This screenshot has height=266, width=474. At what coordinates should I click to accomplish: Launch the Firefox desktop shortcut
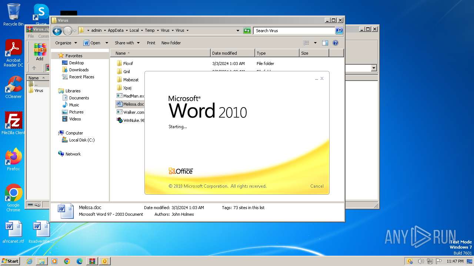tap(13, 160)
